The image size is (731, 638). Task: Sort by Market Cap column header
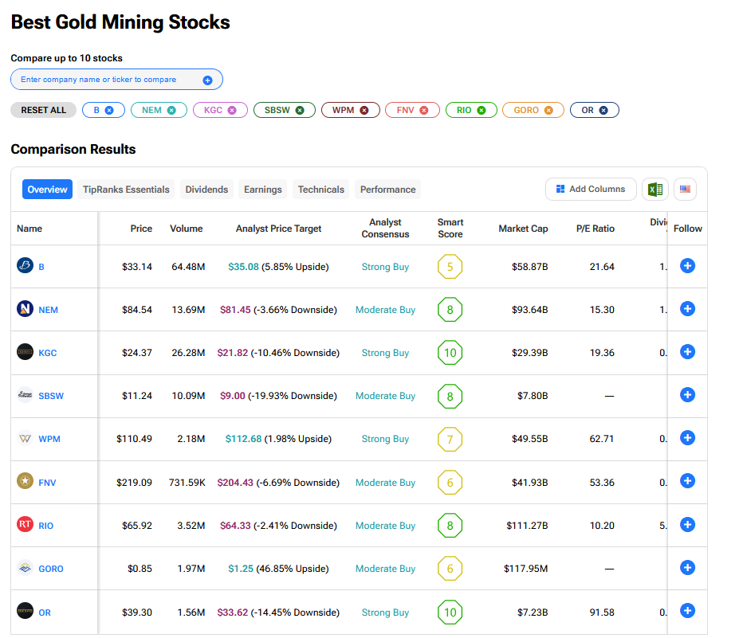tap(523, 229)
